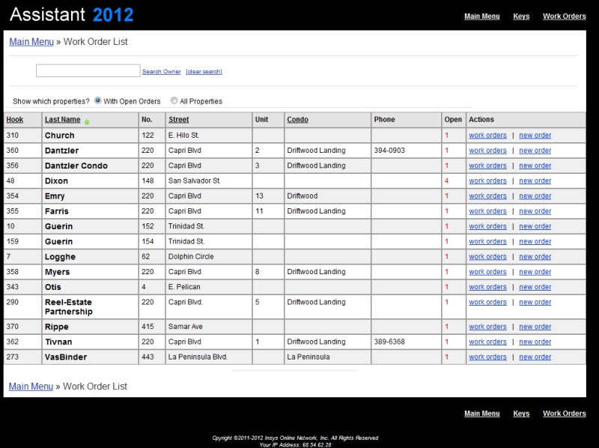The width and height of the screenshot is (599, 448).
Task: Open work orders for Tivnan
Action: 487,342
